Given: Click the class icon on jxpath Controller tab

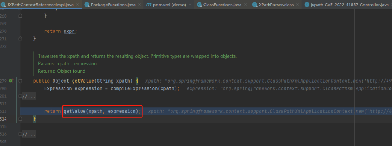Looking at the screenshot, I should [307, 5].
